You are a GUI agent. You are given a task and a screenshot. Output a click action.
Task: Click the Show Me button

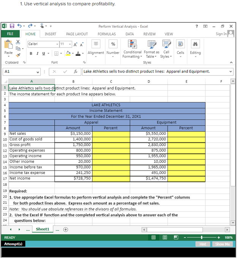[x=223, y=244]
